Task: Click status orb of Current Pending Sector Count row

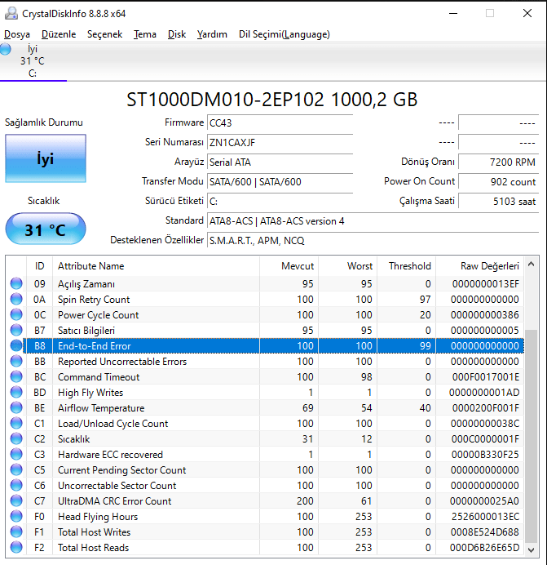Action: [16, 469]
